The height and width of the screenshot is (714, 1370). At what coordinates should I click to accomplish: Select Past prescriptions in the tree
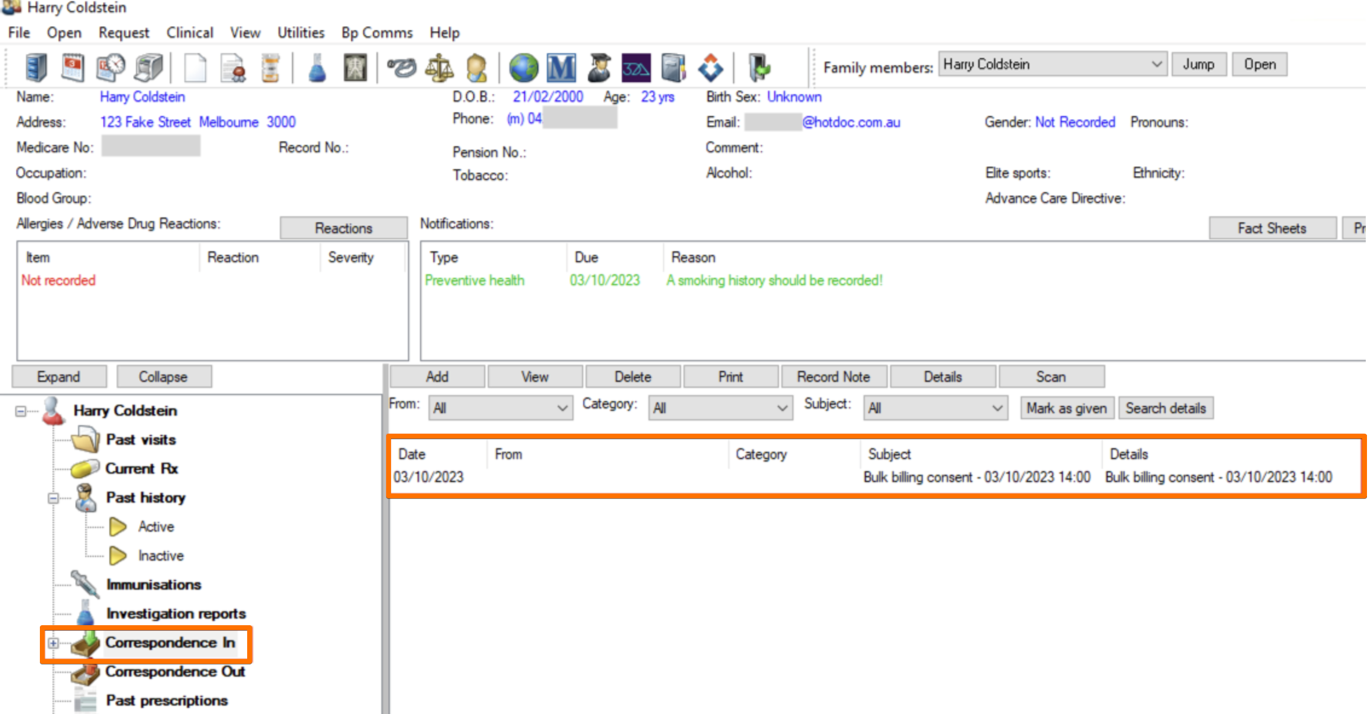(167, 701)
